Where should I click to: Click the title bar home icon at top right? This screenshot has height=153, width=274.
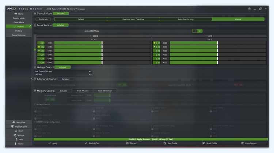click(250, 9)
